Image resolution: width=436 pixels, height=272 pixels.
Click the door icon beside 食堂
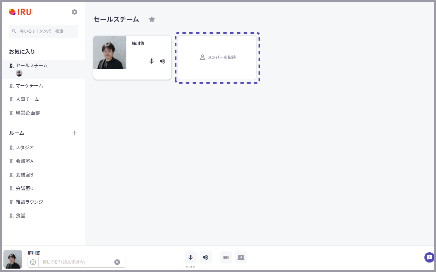click(x=12, y=216)
